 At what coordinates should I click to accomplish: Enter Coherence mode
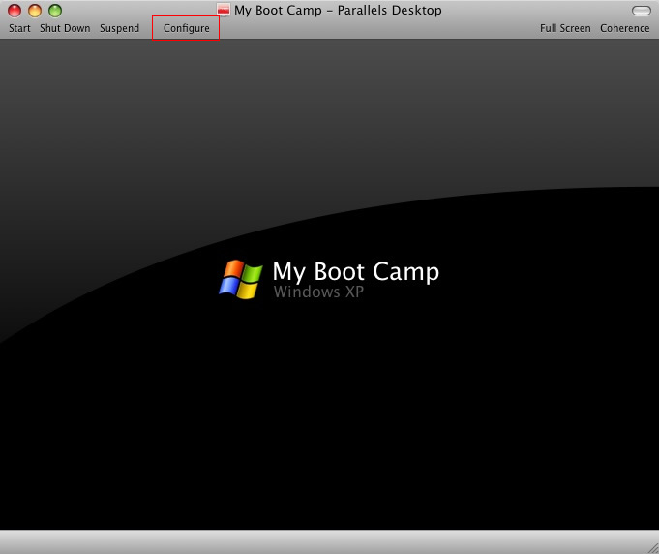point(624,28)
